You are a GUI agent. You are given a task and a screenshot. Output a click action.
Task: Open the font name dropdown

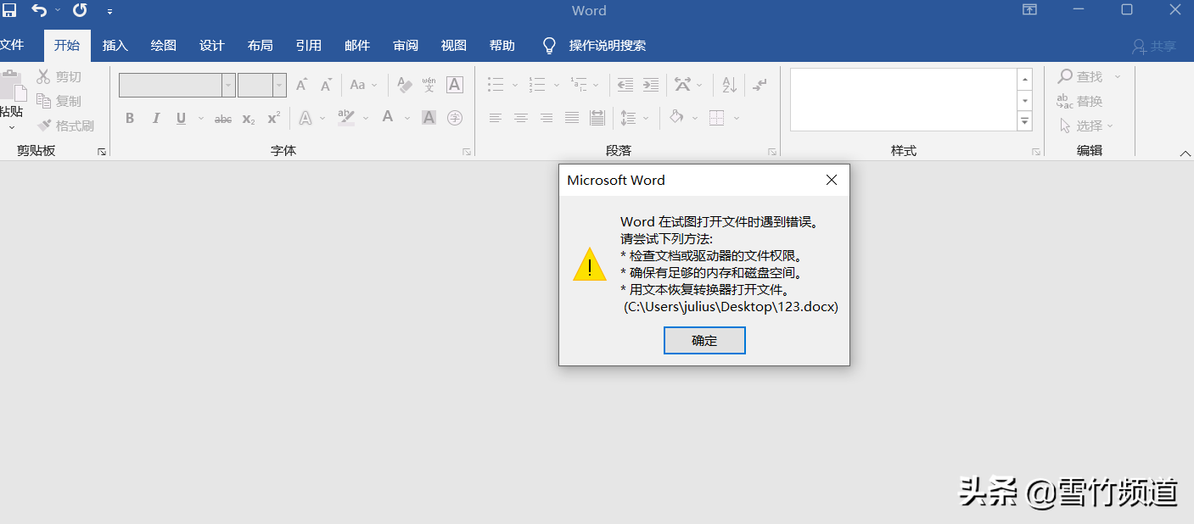[x=228, y=85]
